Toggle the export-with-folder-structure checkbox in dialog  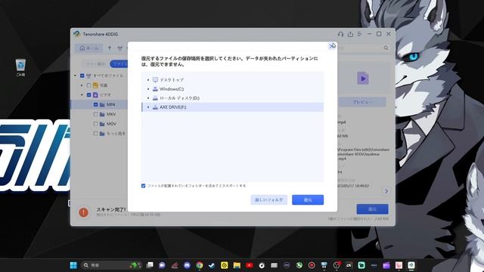143,186
